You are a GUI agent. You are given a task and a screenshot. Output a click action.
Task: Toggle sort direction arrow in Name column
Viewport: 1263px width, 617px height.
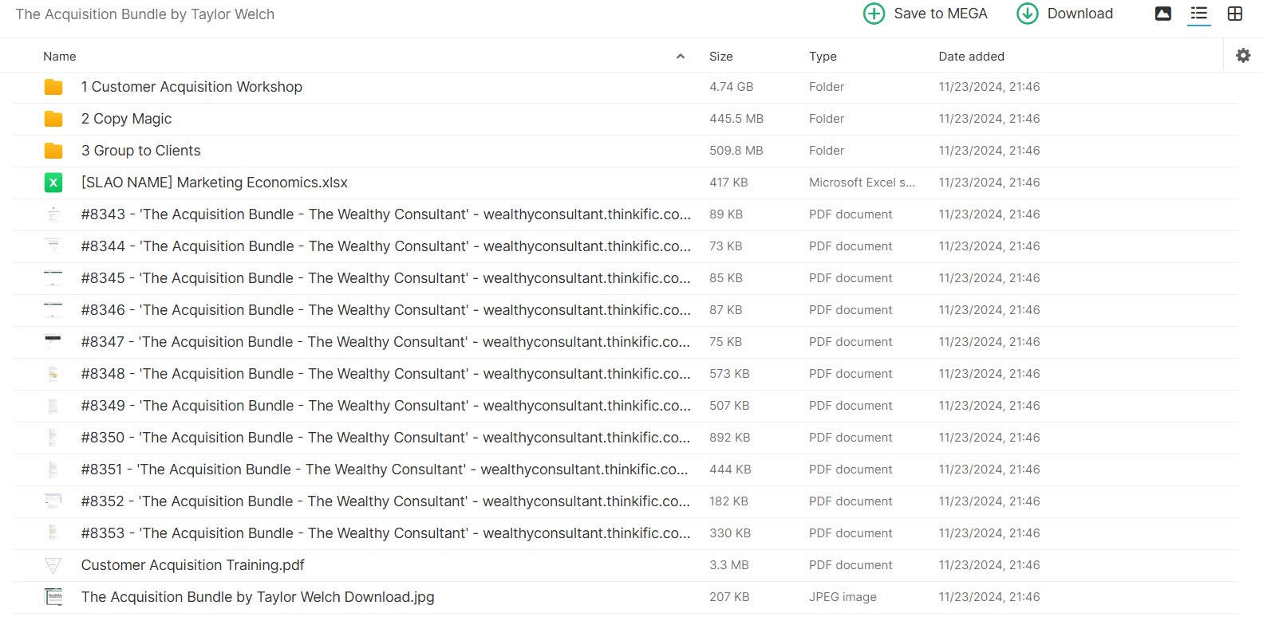680,57
